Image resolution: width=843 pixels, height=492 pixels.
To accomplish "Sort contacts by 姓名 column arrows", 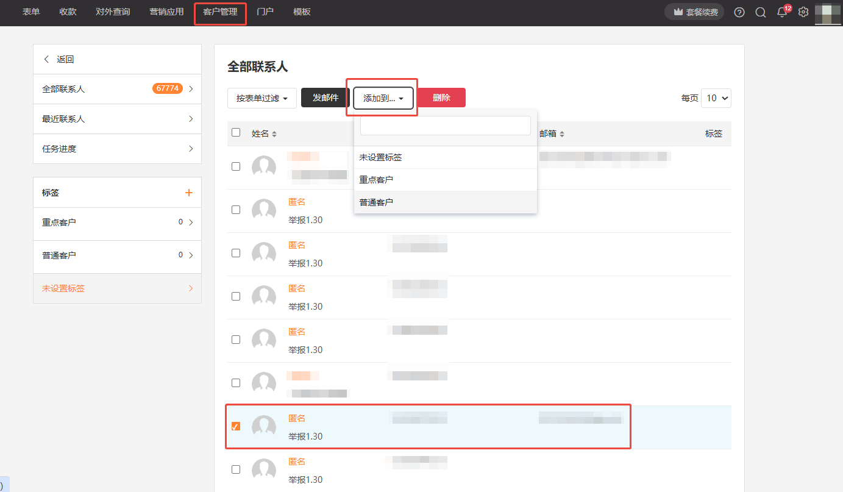I will pyautogui.click(x=274, y=134).
